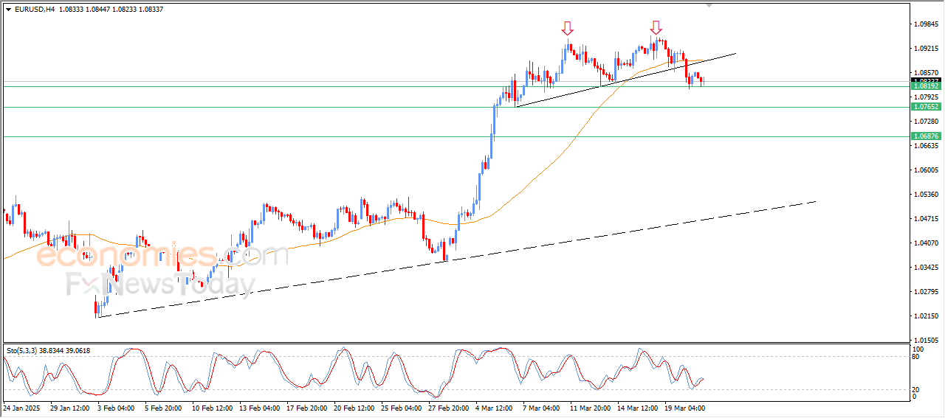
Task: Click the EURUSD,H4 symbol title text
Action: 34,10
